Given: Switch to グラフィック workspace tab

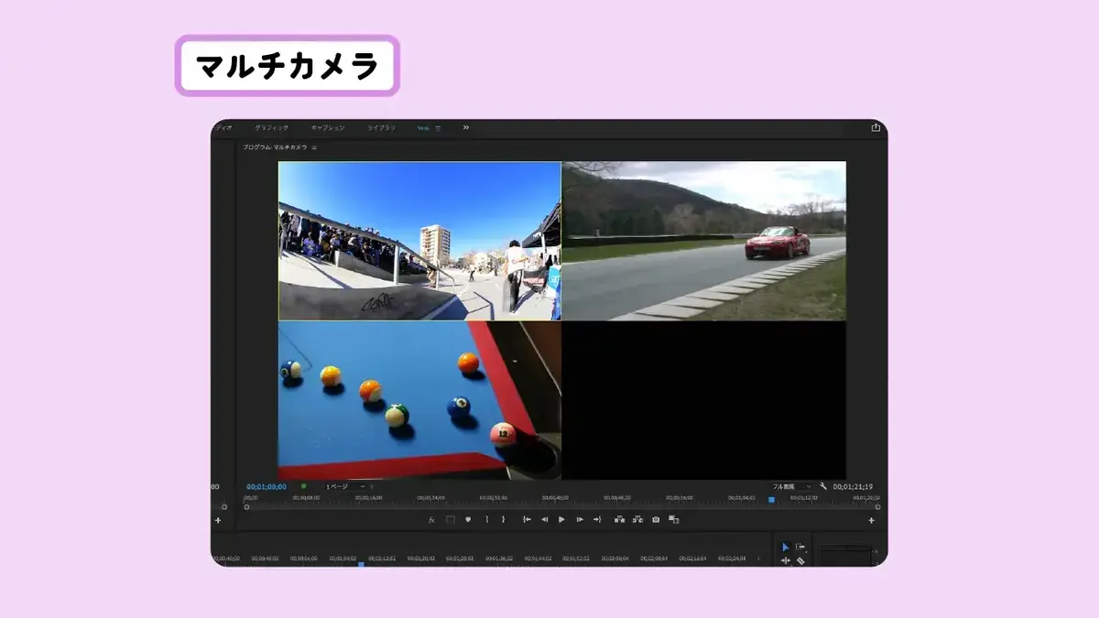Looking at the screenshot, I should click(x=271, y=127).
